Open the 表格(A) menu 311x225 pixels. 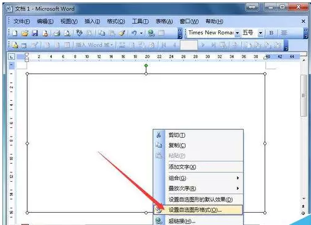[x=164, y=21]
